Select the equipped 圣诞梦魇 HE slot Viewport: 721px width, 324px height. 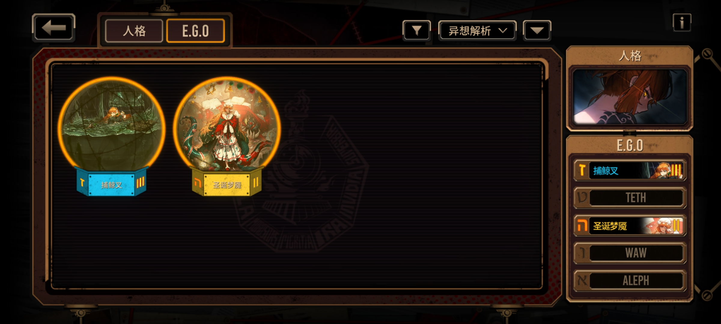click(630, 226)
